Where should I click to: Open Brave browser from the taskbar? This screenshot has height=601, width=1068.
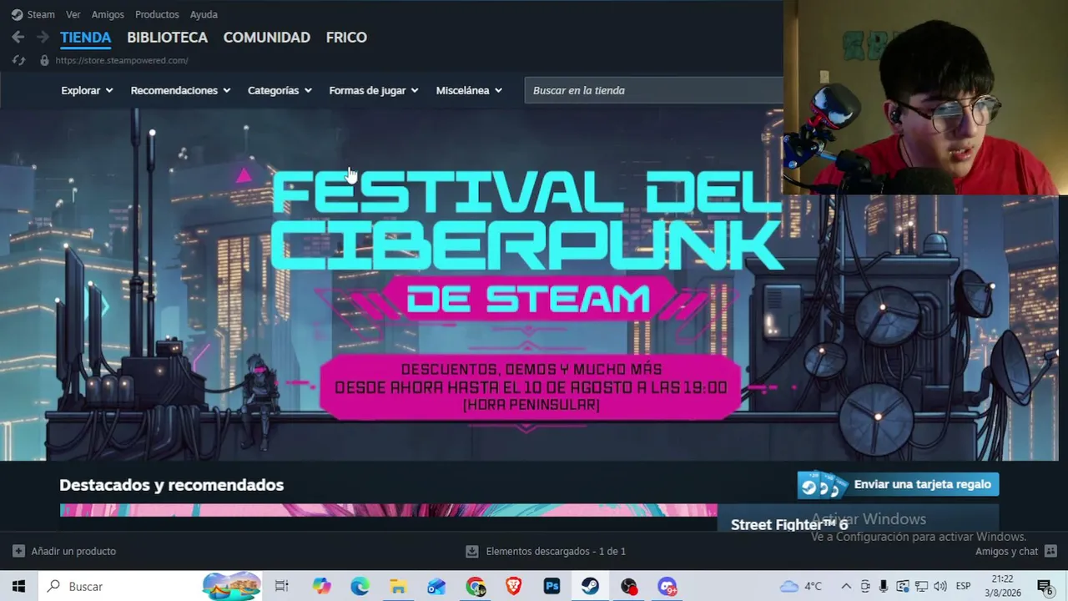513,586
